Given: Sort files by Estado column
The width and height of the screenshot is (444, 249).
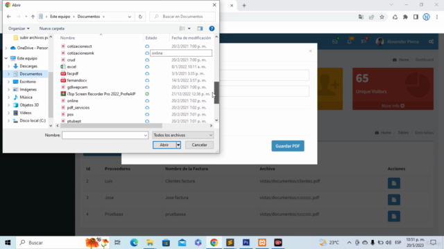Looking at the screenshot, I should click(x=151, y=38).
